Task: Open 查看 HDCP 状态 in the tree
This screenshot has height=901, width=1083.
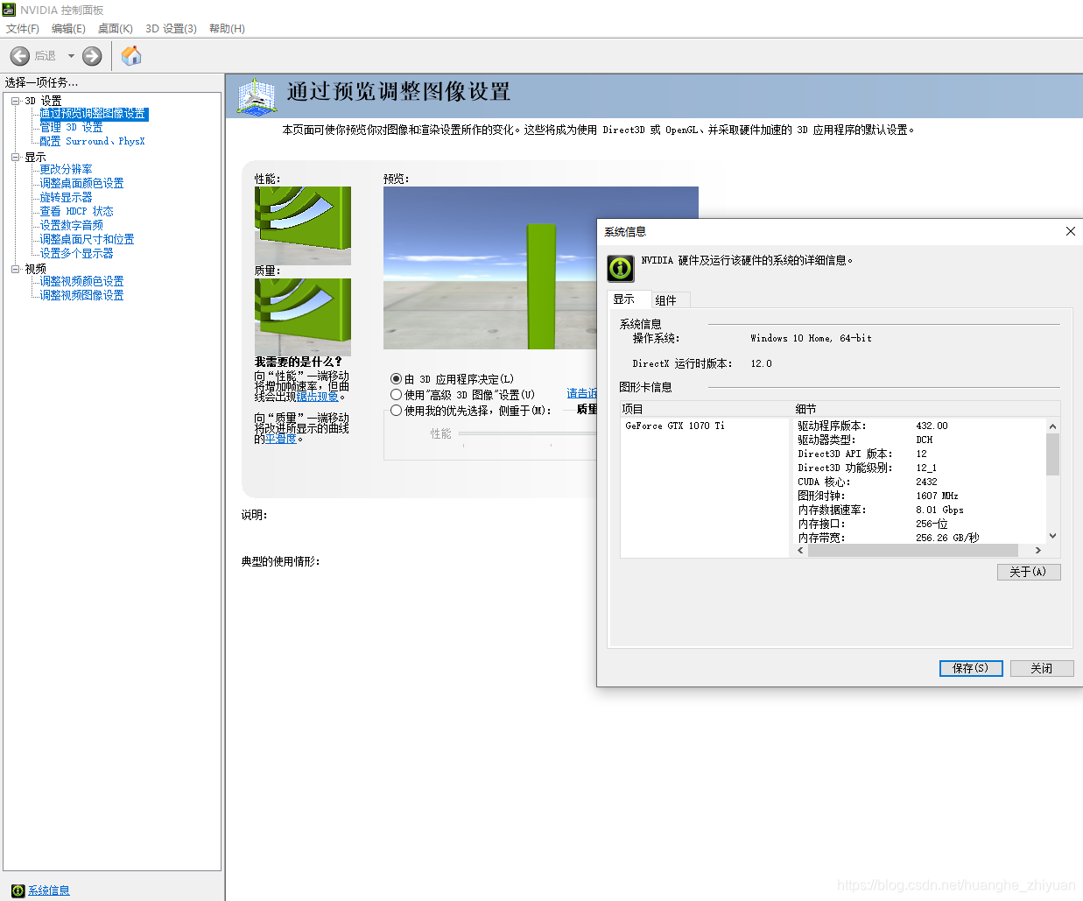Action: (76, 211)
